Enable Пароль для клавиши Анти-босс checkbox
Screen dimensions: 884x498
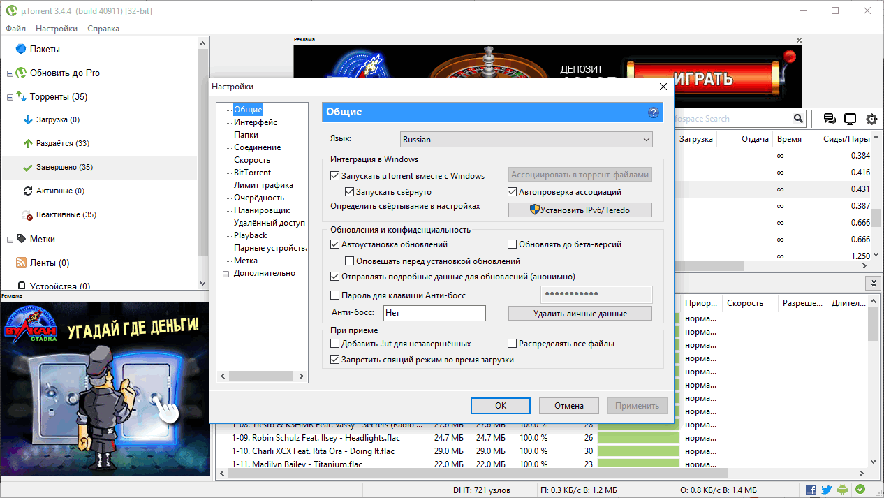334,295
